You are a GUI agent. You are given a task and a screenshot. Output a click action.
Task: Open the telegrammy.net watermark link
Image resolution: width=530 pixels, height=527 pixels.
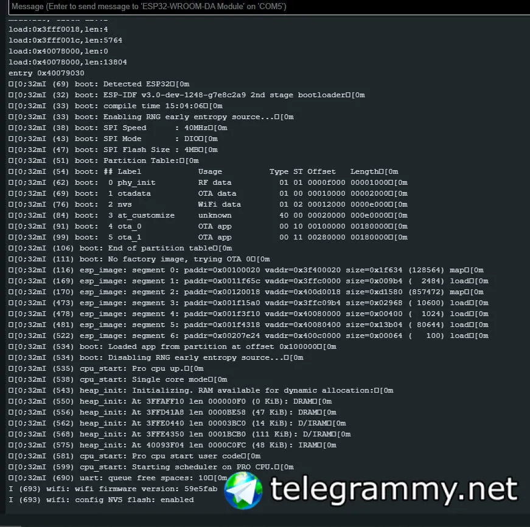[394, 490]
